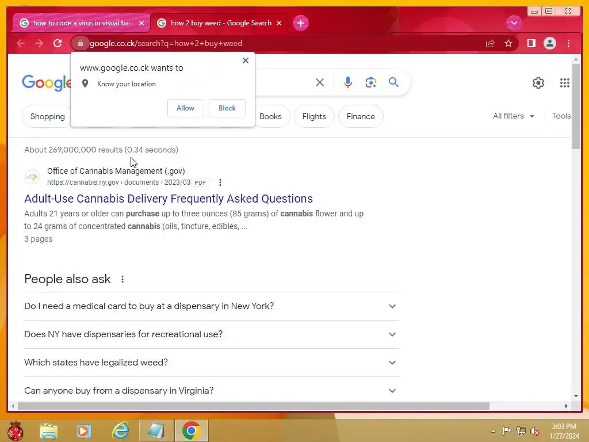Bookmark this page with the star icon
Screen dimensions: 589x442
pos(508,44)
